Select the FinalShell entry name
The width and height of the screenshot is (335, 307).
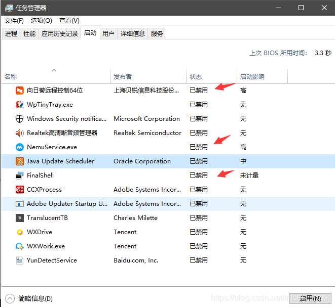[40, 176]
